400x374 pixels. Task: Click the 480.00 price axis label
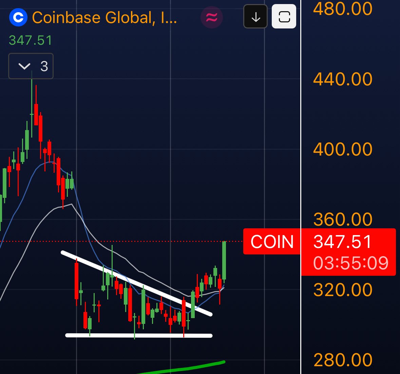point(343,9)
